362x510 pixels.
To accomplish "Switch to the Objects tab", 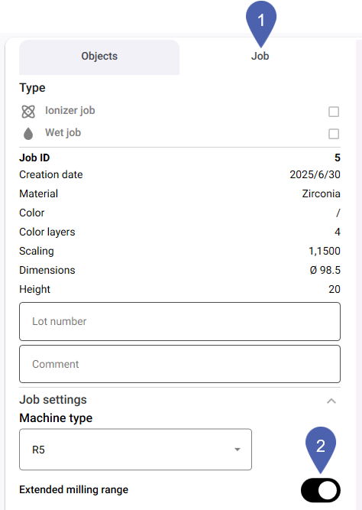I will point(99,57).
